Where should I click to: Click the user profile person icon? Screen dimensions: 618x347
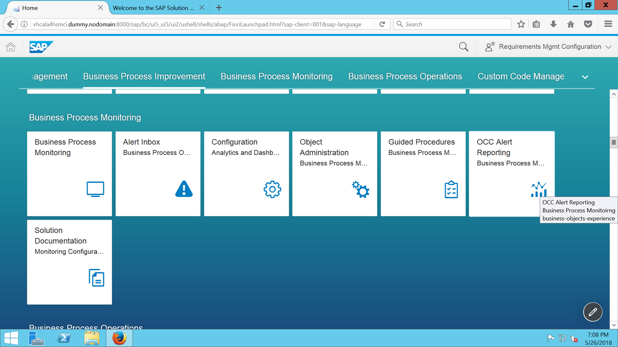pyautogui.click(x=489, y=47)
